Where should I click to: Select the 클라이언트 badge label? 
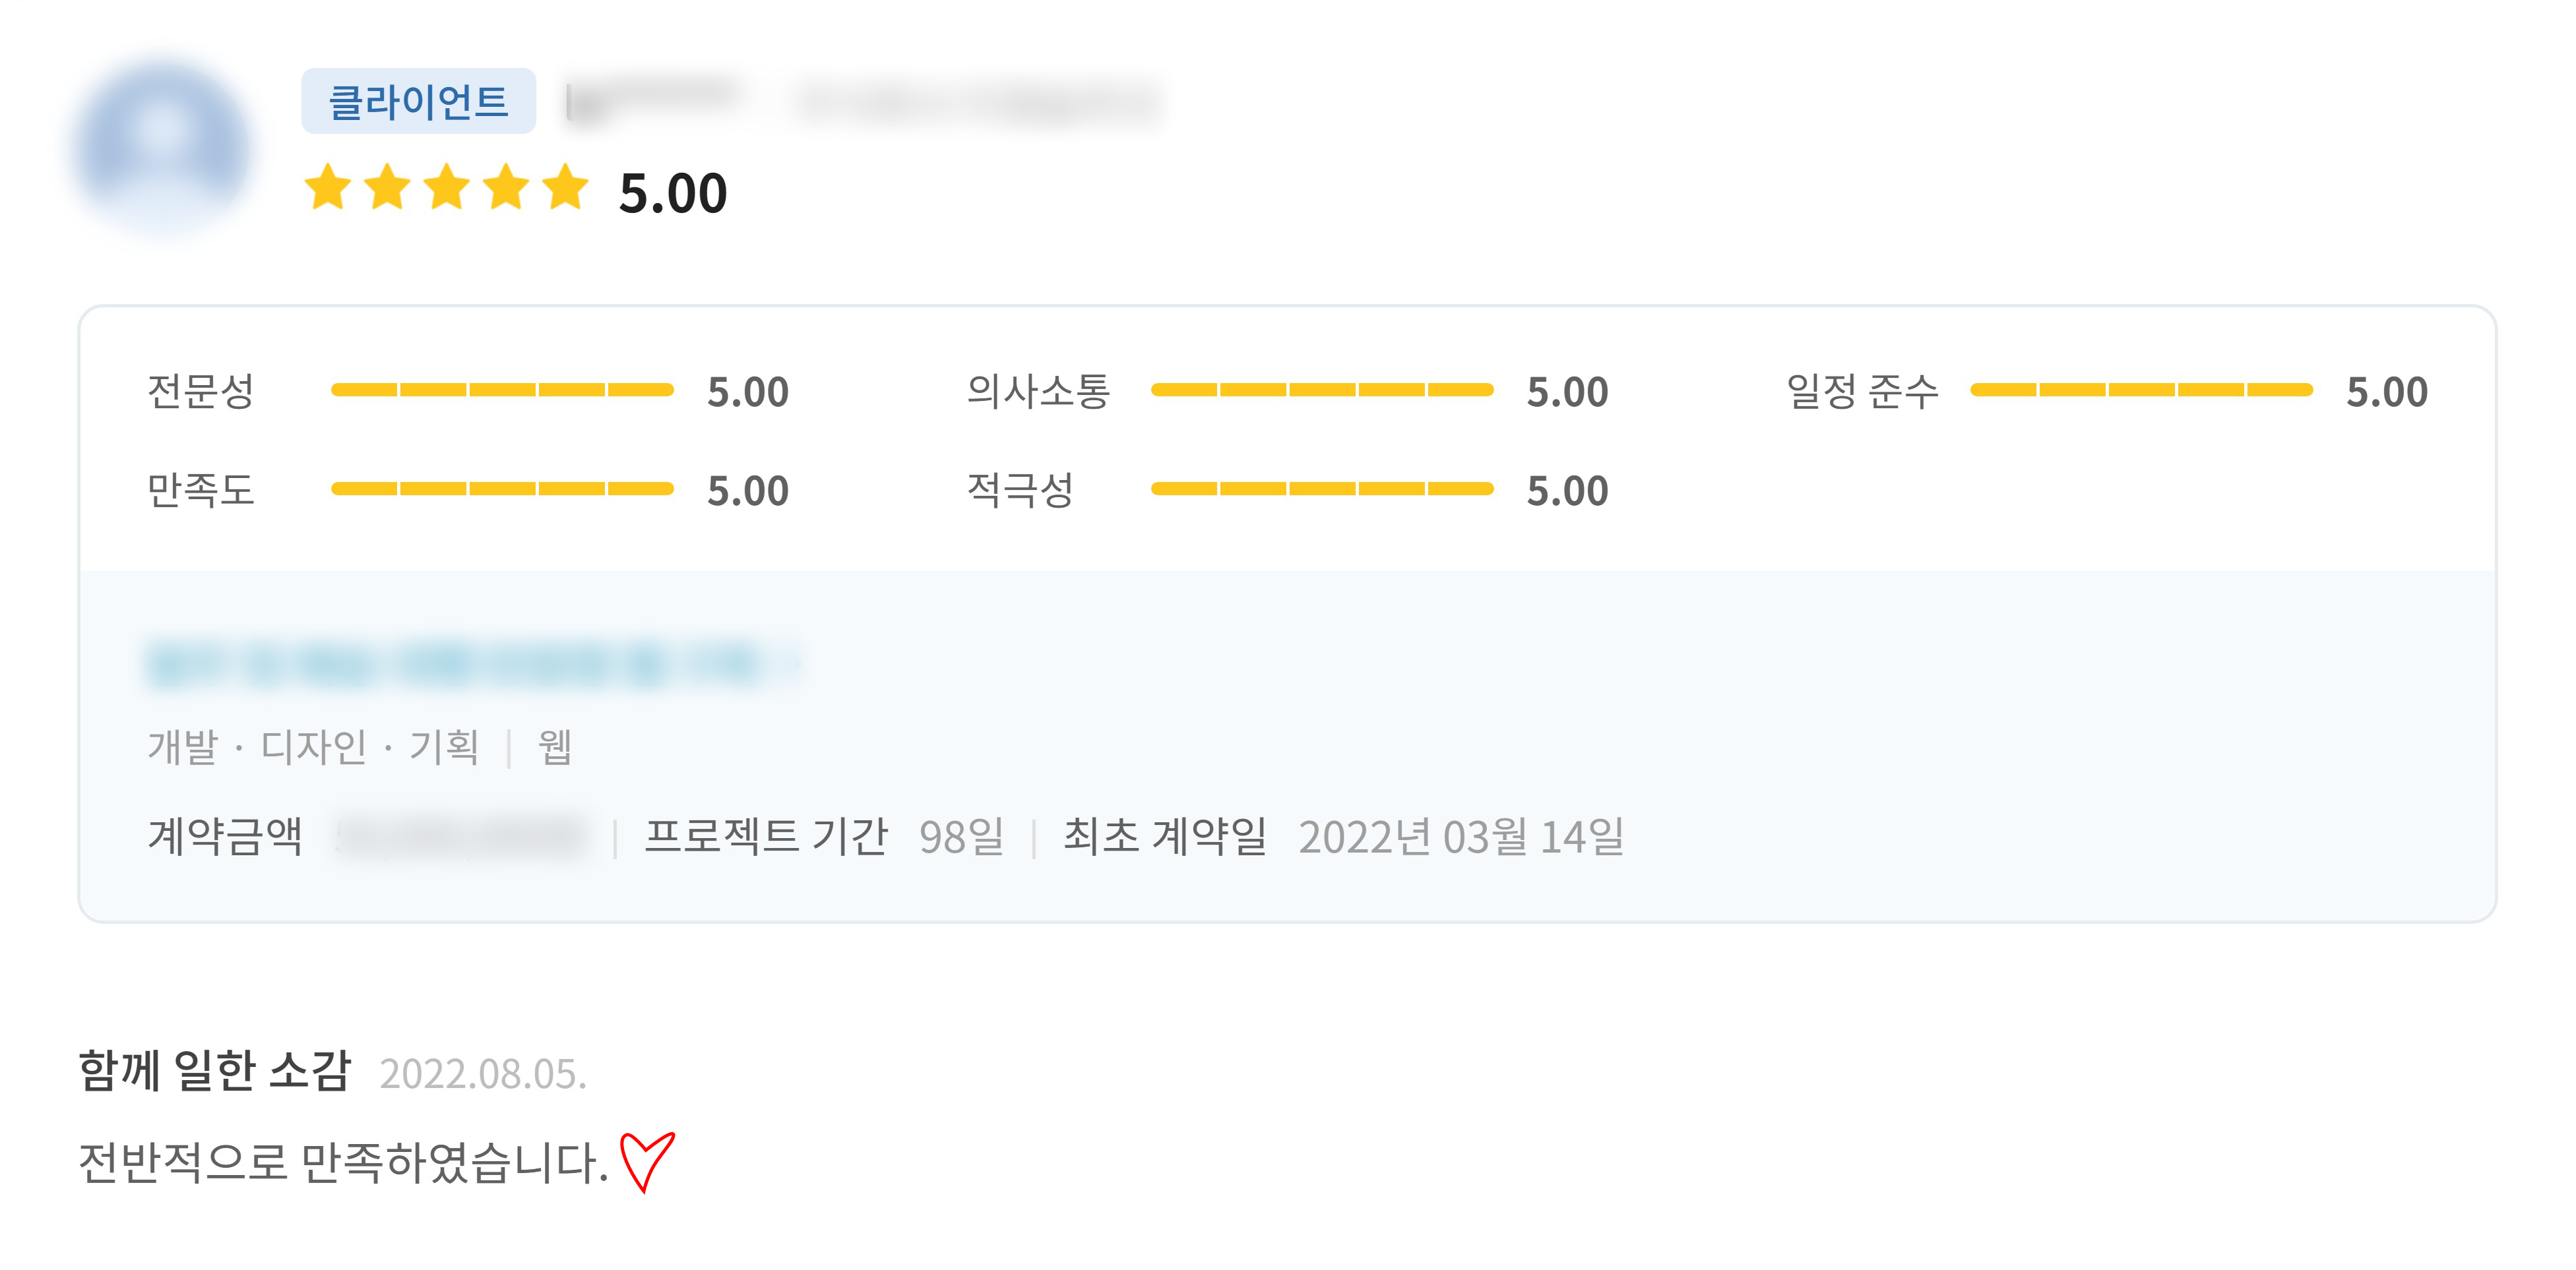coord(418,101)
